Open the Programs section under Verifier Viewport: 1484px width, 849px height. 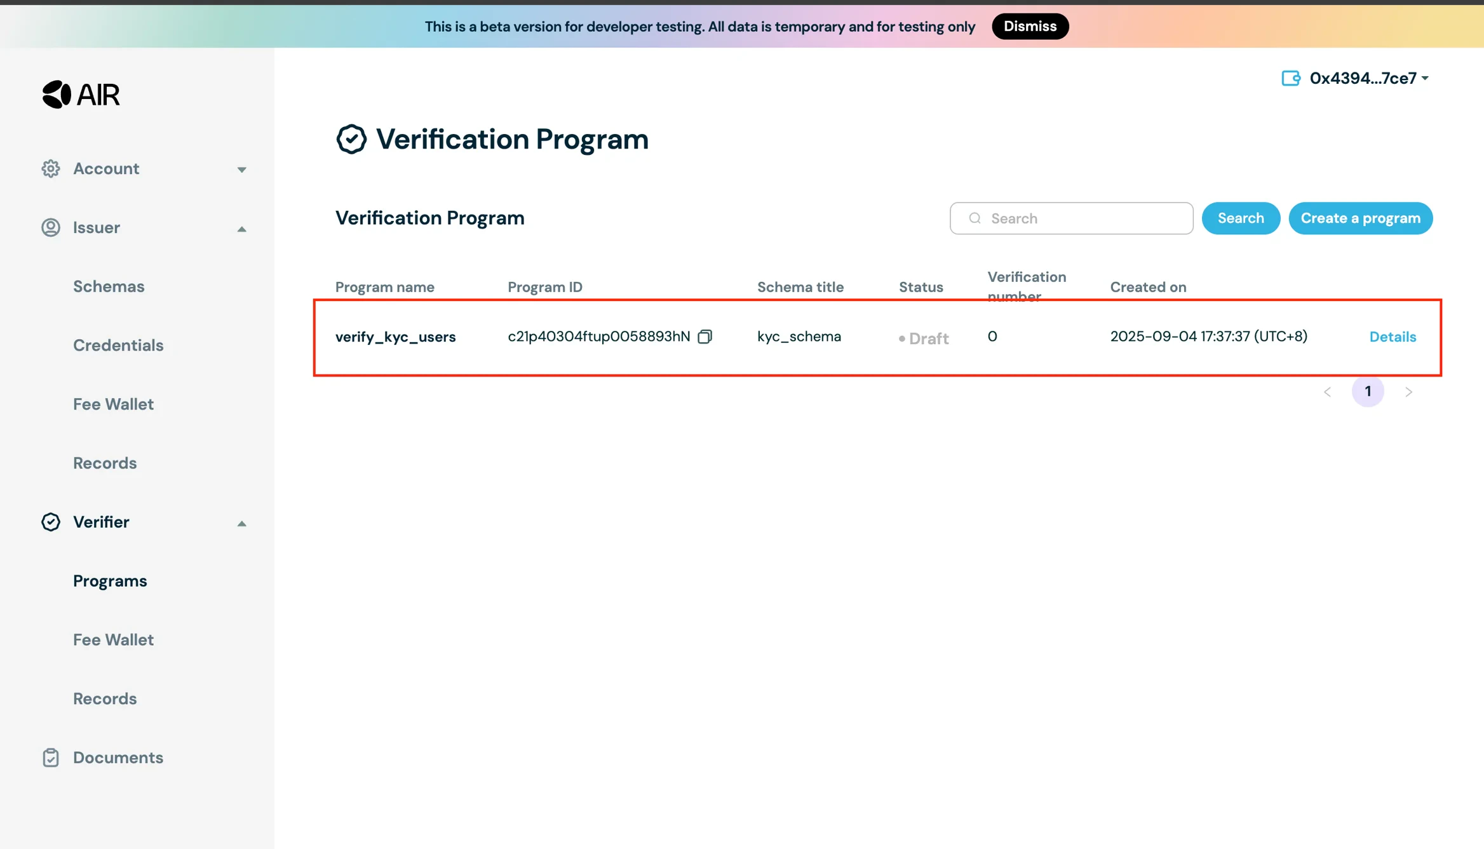pos(109,580)
